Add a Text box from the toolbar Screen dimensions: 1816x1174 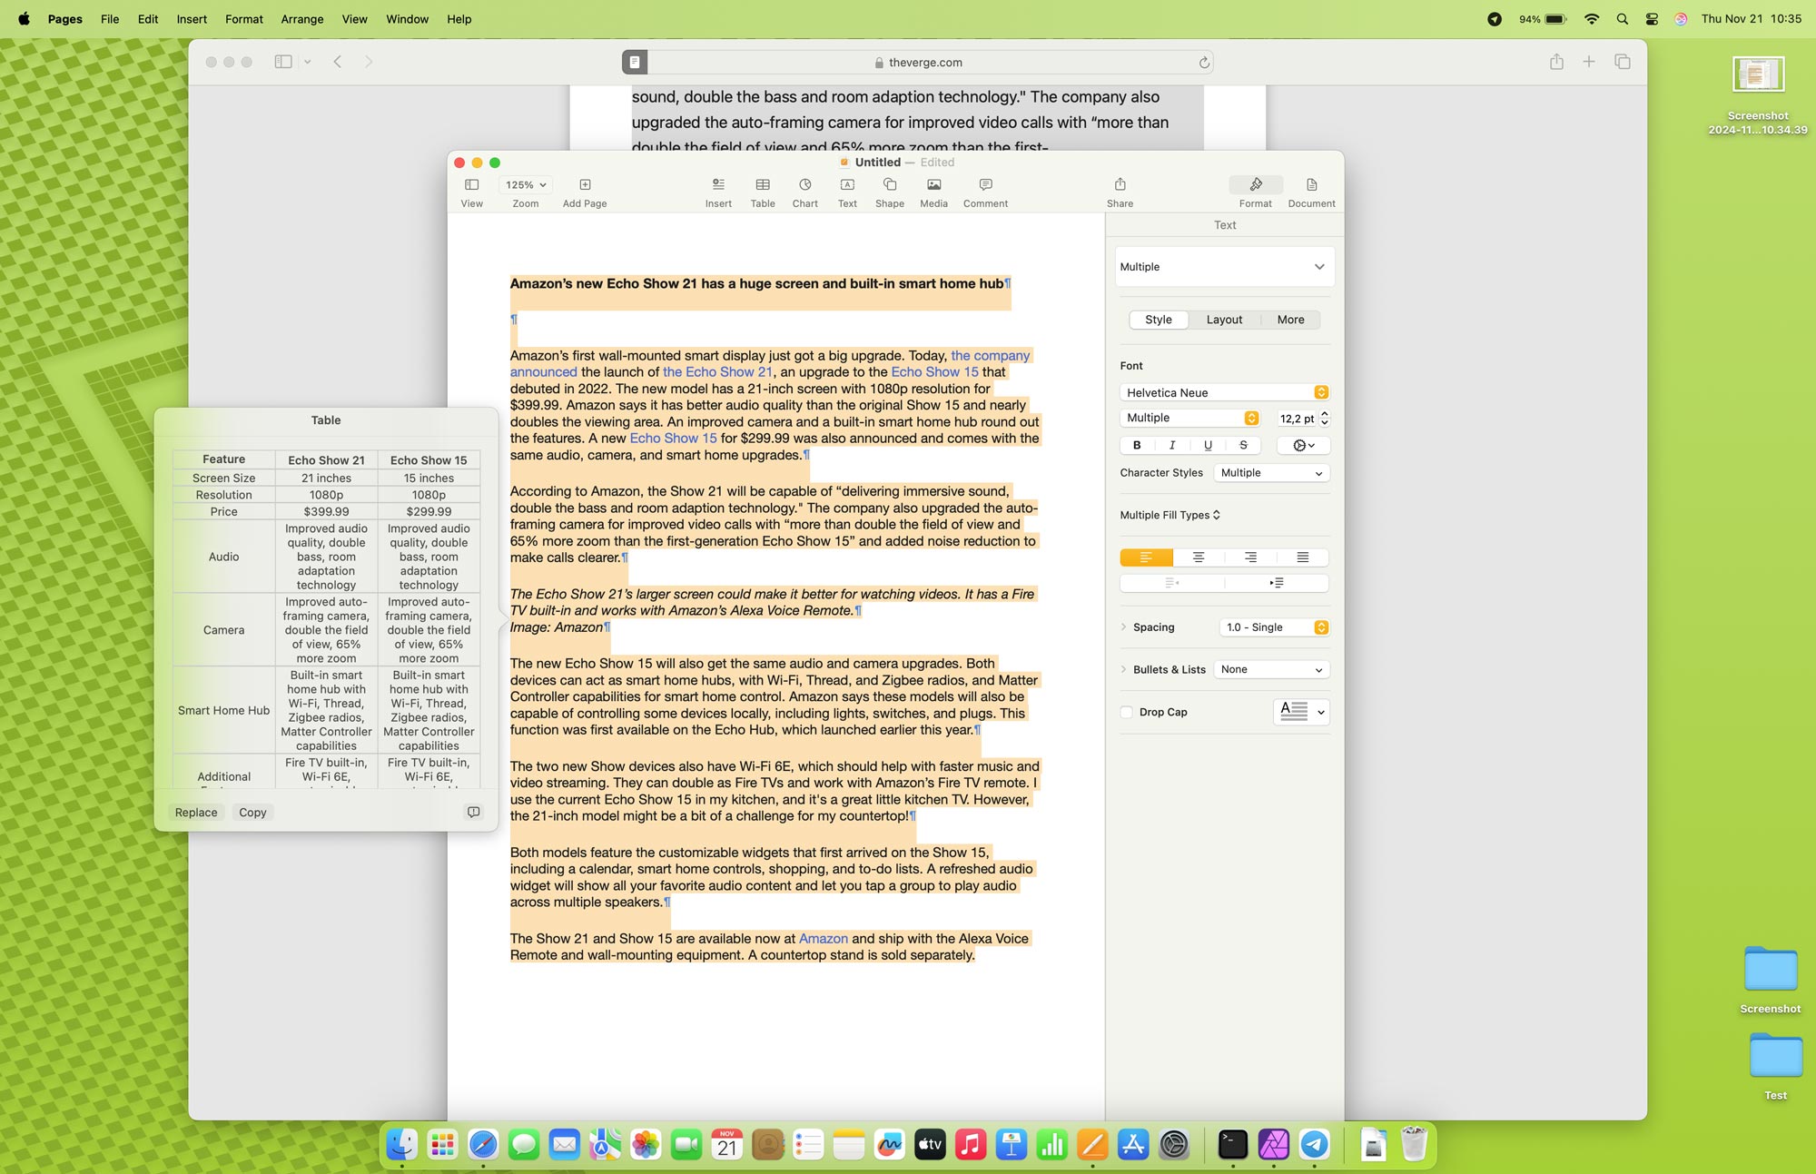coord(847,185)
